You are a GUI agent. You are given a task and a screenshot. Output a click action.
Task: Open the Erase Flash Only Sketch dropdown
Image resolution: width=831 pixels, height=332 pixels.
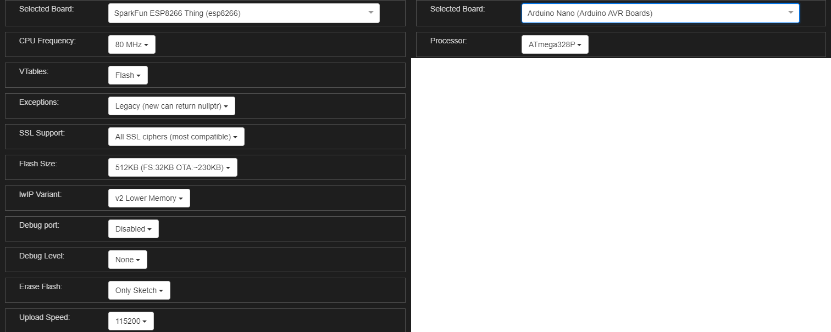pyautogui.click(x=139, y=290)
